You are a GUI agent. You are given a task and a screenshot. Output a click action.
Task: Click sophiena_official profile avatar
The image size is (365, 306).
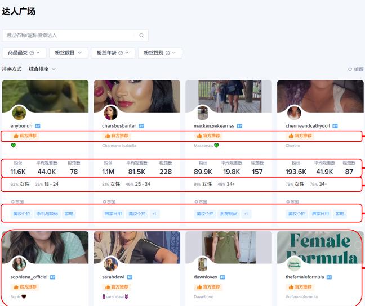[19, 264]
